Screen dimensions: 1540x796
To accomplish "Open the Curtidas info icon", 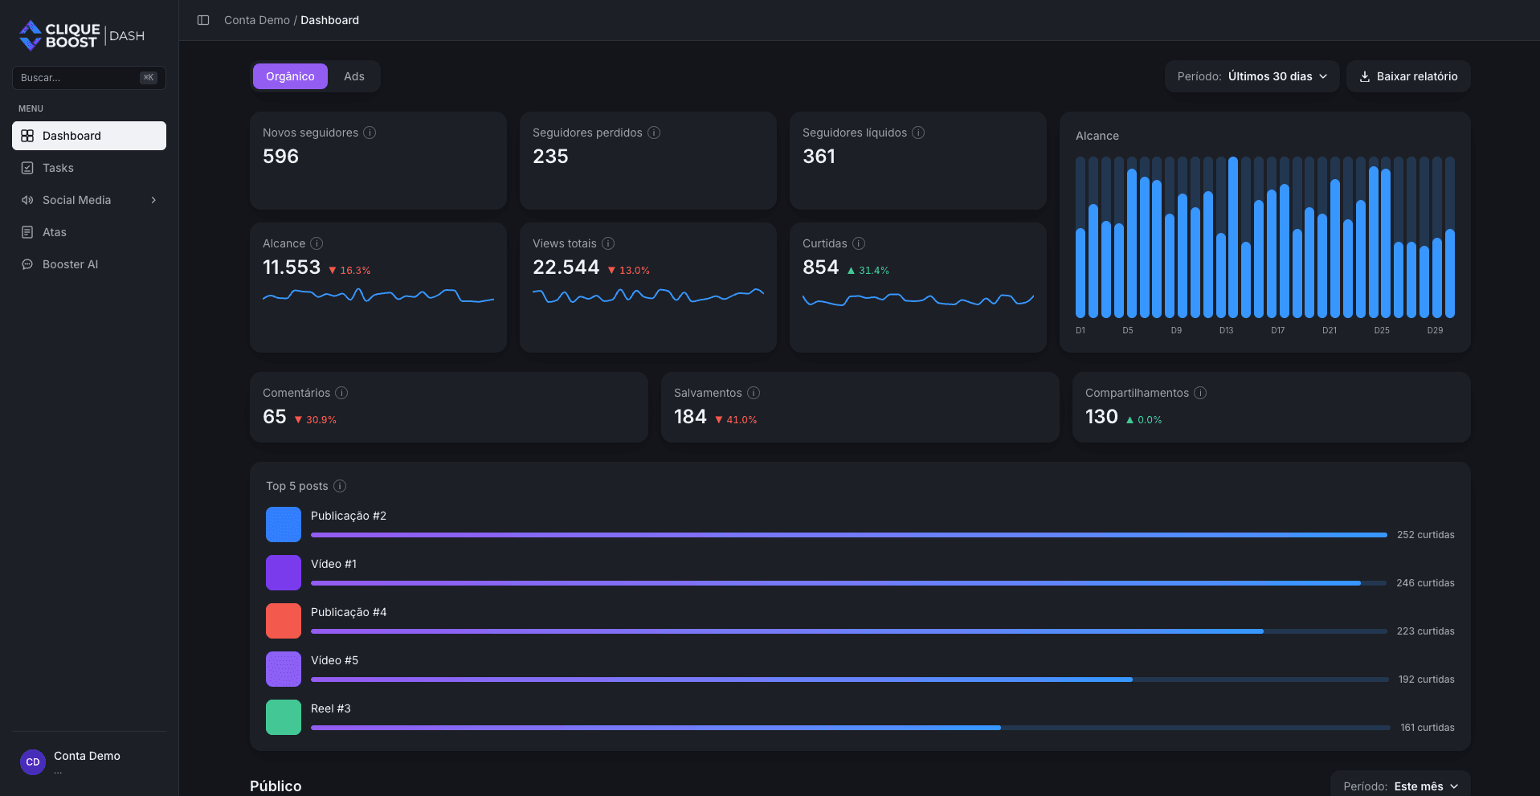I will point(859,243).
